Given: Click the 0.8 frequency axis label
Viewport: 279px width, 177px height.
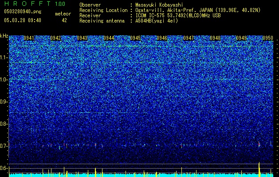Looking at the screenshot, I should (x=4, y=124).
